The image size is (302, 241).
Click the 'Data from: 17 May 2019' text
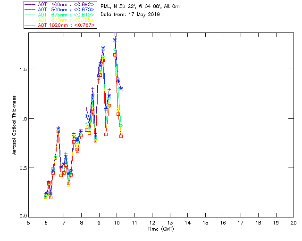(130, 14)
